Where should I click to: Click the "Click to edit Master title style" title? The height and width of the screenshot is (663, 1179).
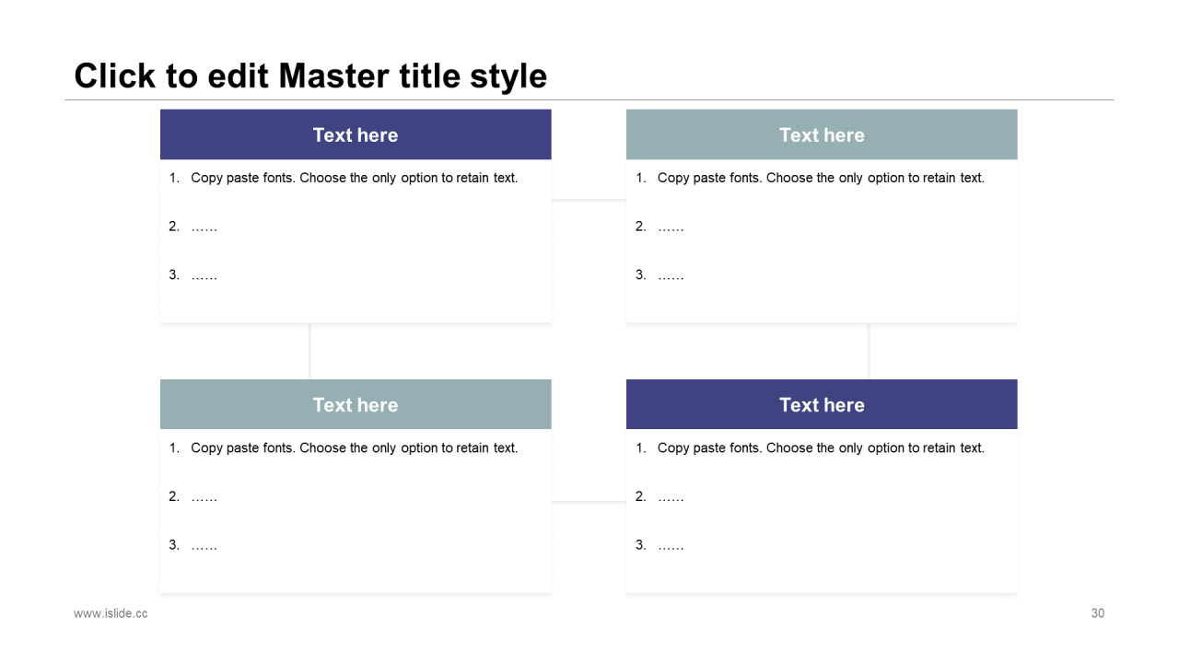(310, 76)
